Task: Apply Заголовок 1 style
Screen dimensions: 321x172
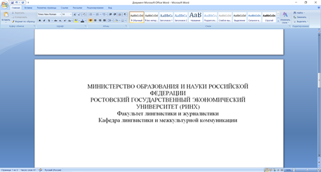Action: point(166,17)
